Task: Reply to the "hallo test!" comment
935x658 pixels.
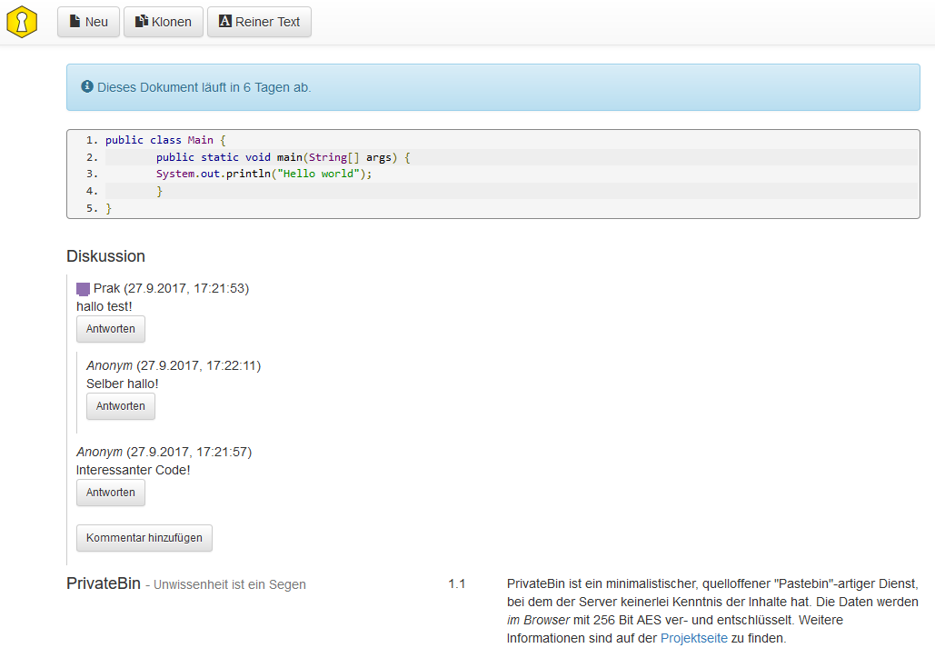Action: click(x=110, y=329)
